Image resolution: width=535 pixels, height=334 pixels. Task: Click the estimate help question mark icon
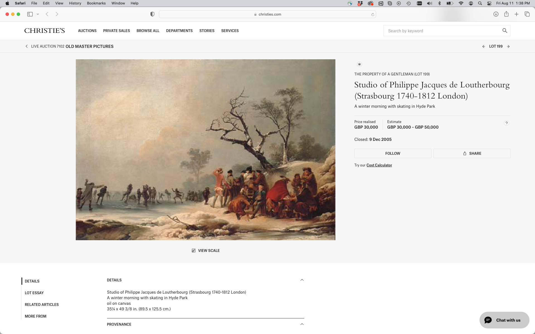(x=507, y=123)
